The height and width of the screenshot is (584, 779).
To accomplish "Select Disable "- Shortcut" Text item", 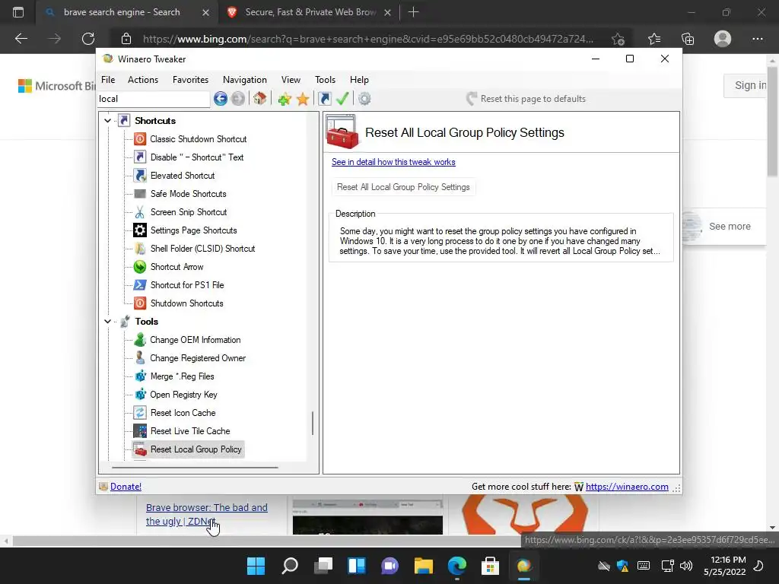I will [197, 157].
